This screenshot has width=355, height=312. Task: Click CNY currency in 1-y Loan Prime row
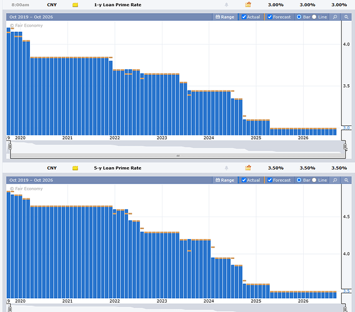[x=52, y=5]
